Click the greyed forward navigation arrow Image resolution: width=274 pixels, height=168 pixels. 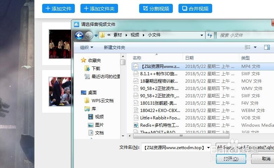pos(89,35)
